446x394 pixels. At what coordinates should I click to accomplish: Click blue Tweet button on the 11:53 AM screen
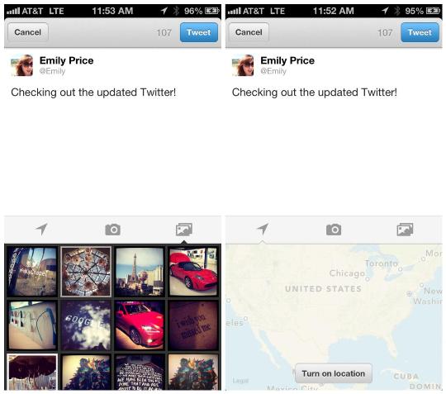tap(199, 32)
